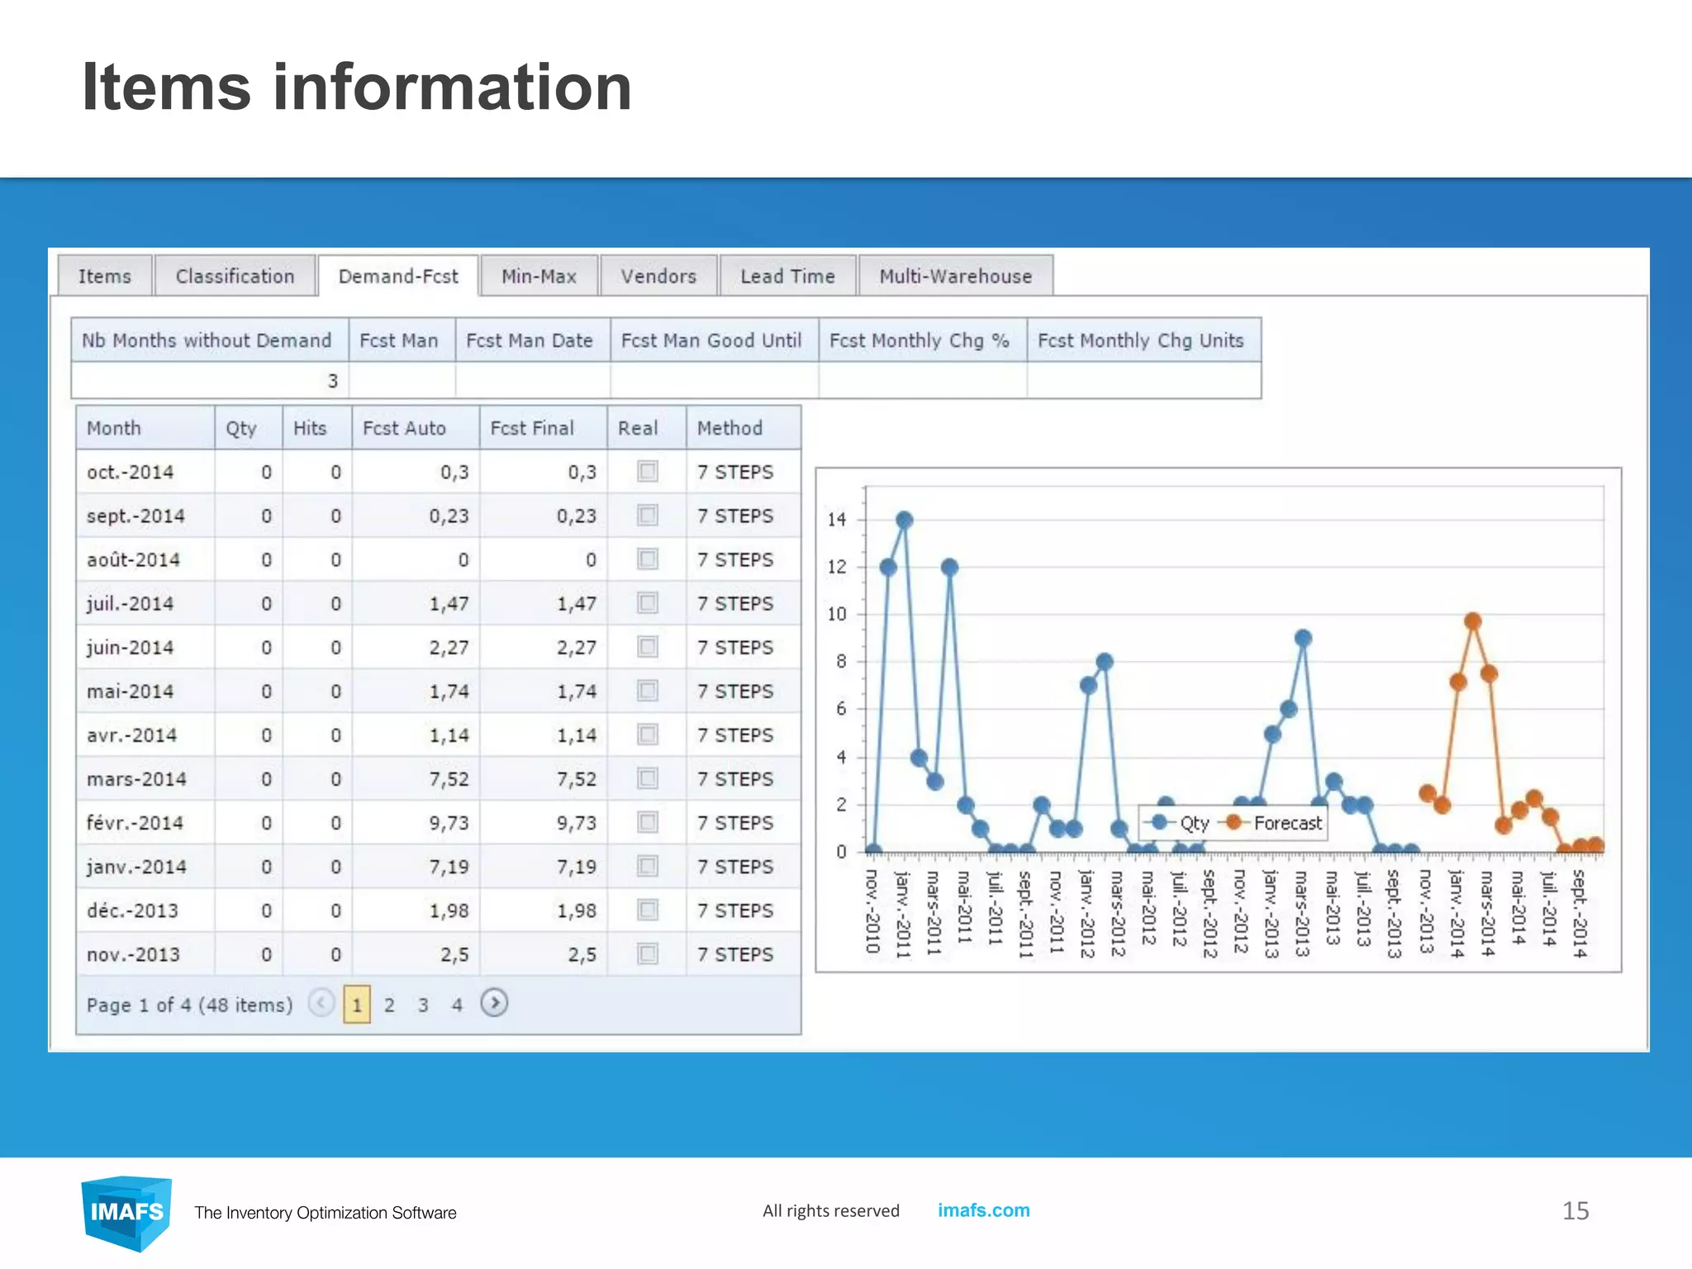
Task: Jump to page 4 of the table
Action: (x=457, y=1005)
